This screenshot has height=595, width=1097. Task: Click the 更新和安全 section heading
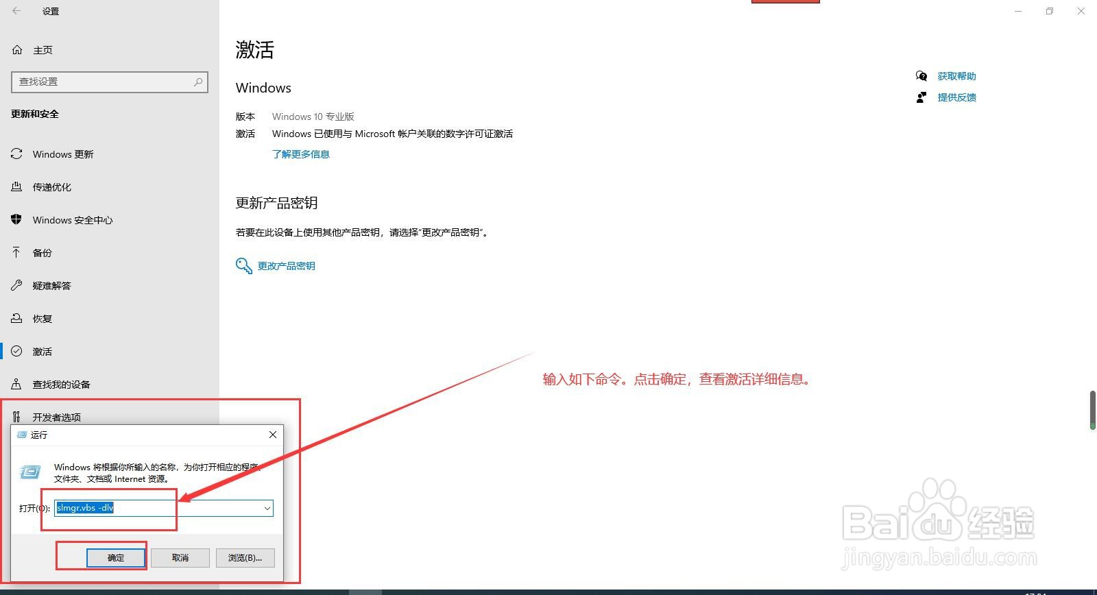point(35,114)
